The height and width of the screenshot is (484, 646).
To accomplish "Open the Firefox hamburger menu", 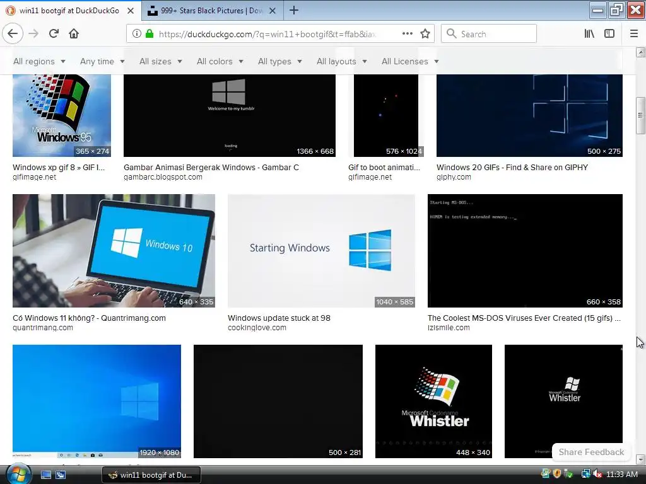I will pyautogui.click(x=634, y=34).
